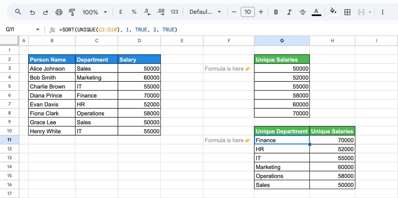Open more number formats (123)

(x=174, y=12)
